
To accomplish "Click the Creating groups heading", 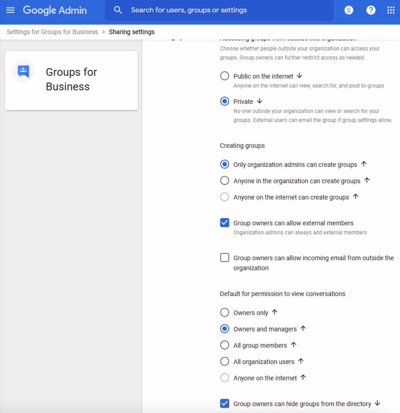I will click(x=242, y=146).
